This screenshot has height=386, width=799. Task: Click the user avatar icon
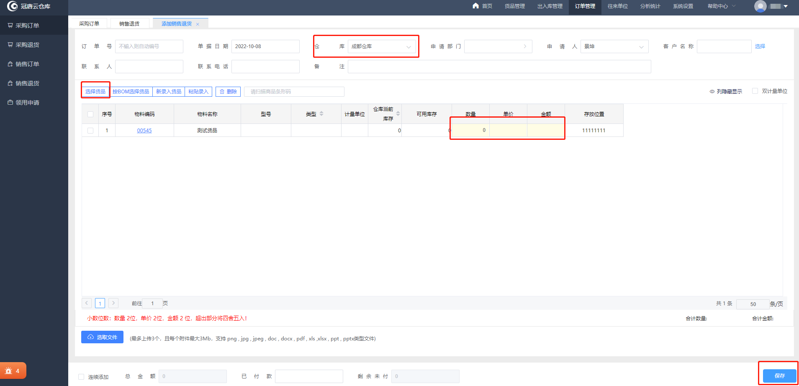coord(760,6)
